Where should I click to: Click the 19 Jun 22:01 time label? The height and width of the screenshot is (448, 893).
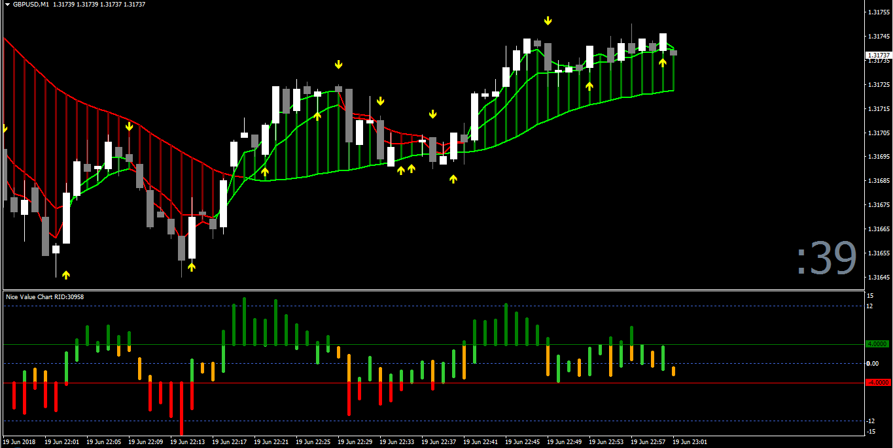(x=61, y=442)
